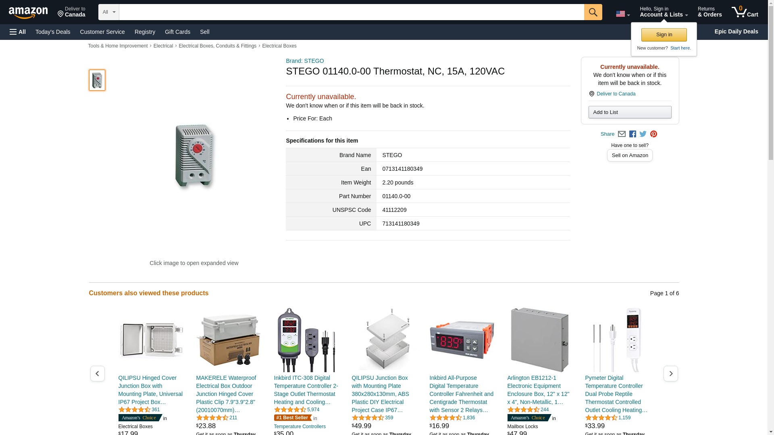Click the yellow Sign in button
The width and height of the screenshot is (774, 435).
664,35
